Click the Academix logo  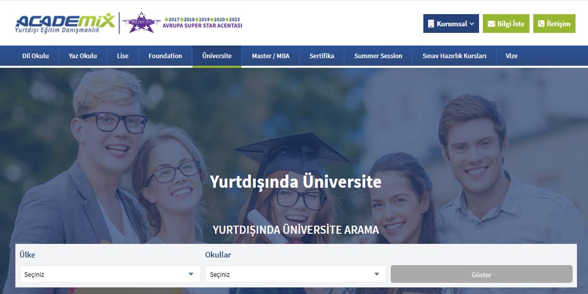click(65, 23)
